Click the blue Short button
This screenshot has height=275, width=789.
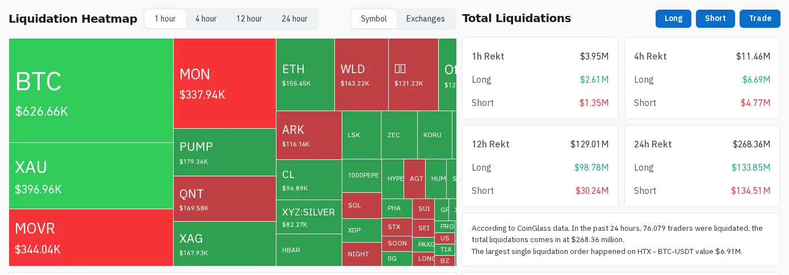coord(715,19)
